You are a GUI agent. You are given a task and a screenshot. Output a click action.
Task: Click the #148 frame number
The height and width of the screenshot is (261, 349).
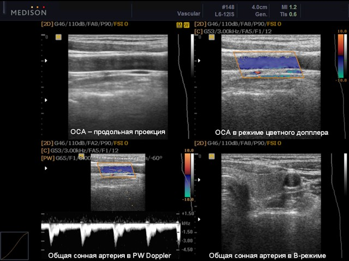(228, 7)
